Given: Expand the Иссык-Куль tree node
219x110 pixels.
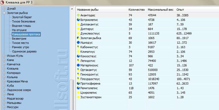Looking at the screenshot, I should pos(4,56).
